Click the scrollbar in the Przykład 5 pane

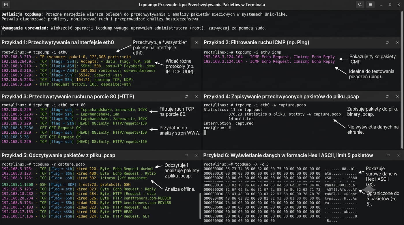[x=200, y=206]
